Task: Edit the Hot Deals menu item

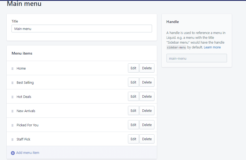Action: (x=133, y=96)
